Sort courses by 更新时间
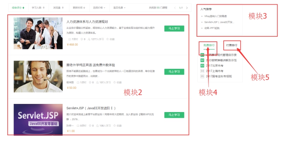Image resolution: width=286 pixels, height=141 pixels. (79, 8)
